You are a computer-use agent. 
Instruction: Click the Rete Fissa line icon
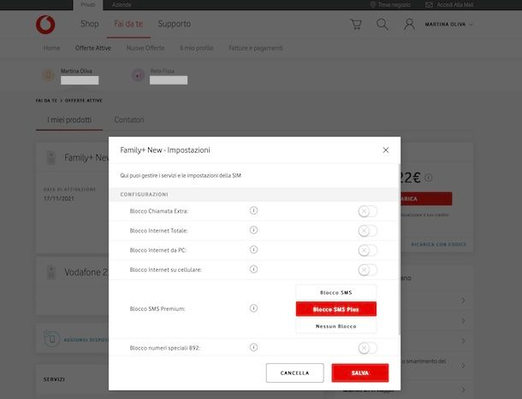pyautogui.click(x=138, y=75)
